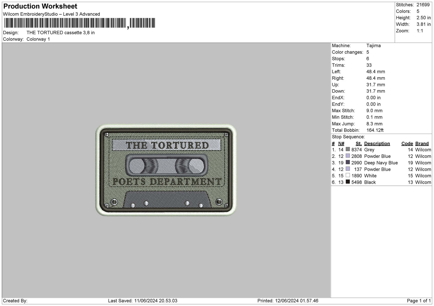Click the 'Color changes:' label
The height and width of the screenshot is (306, 434).
348,52
